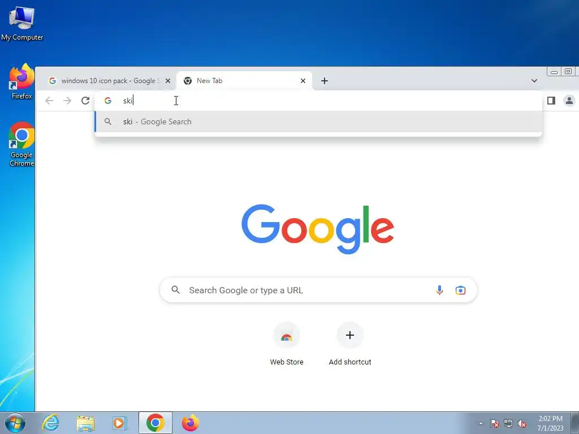Show hidden tray icons arrow
This screenshot has width=579, height=434.
(x=481, y=423)
